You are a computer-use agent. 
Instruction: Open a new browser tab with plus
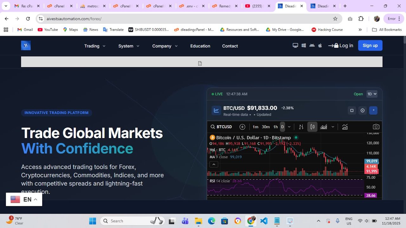[x=345, y=6]
